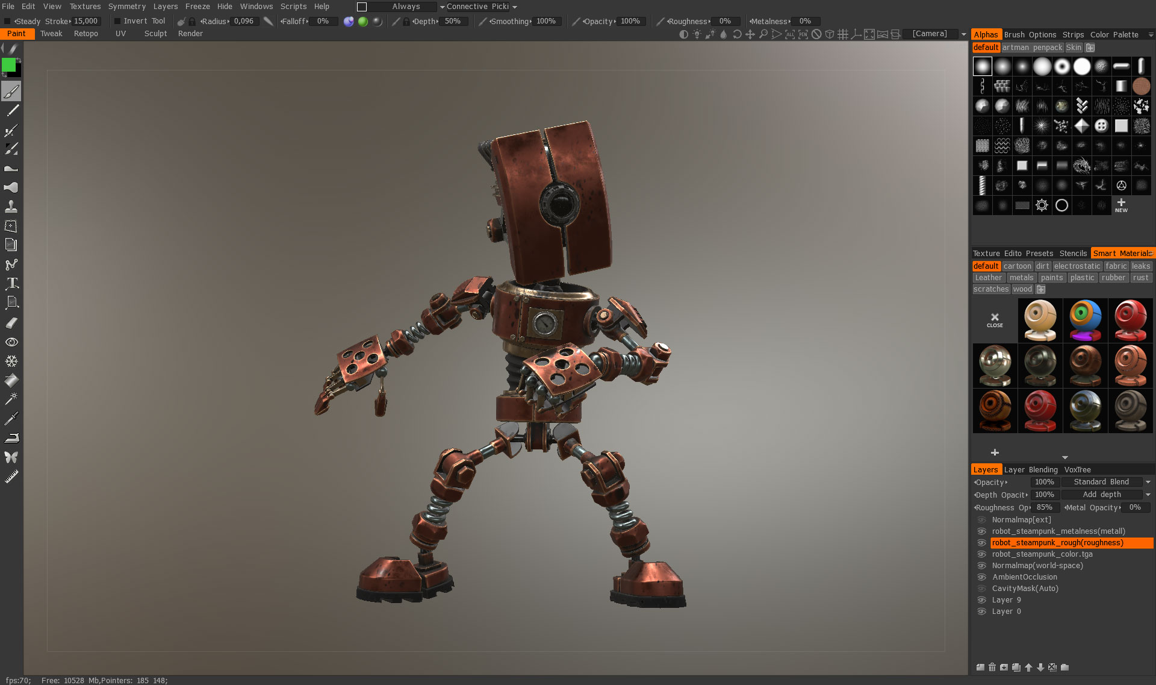The height and width of the screenshot is (685, 1156).
Task: Hide the robot_steampunk_color.tga layer
Action: (981, 554)
